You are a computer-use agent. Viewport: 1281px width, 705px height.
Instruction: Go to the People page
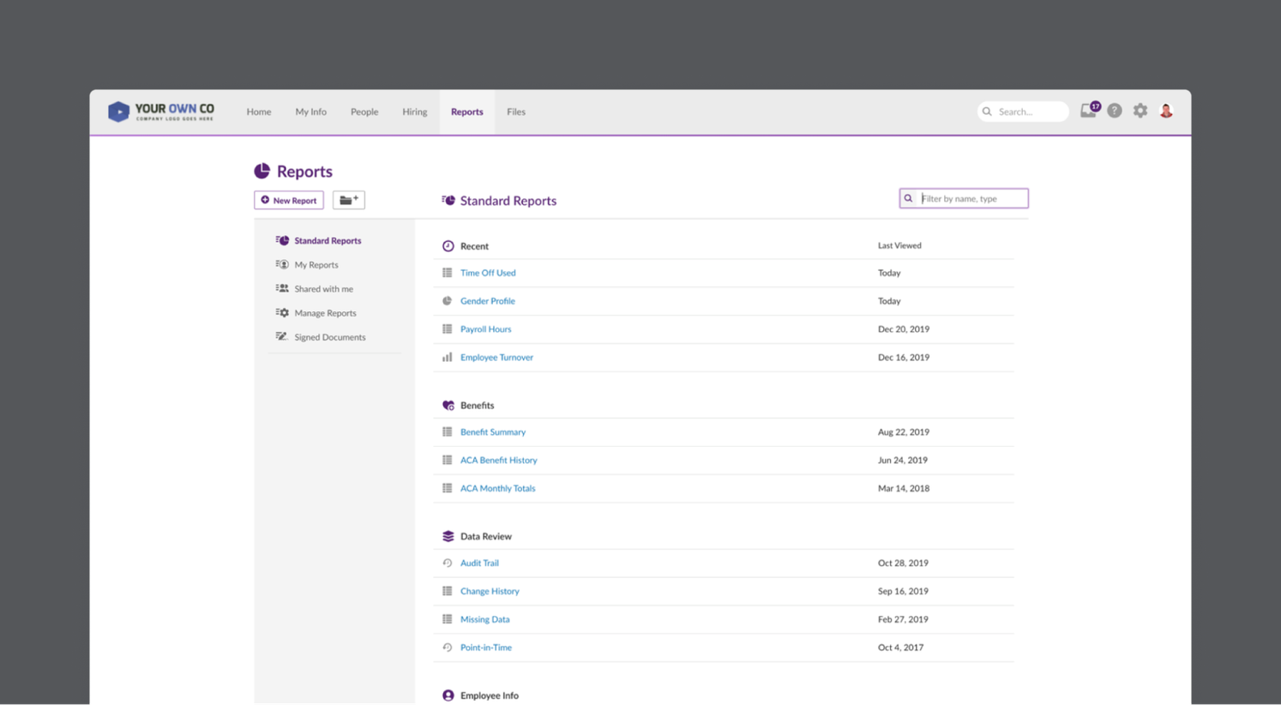point(364,111)
